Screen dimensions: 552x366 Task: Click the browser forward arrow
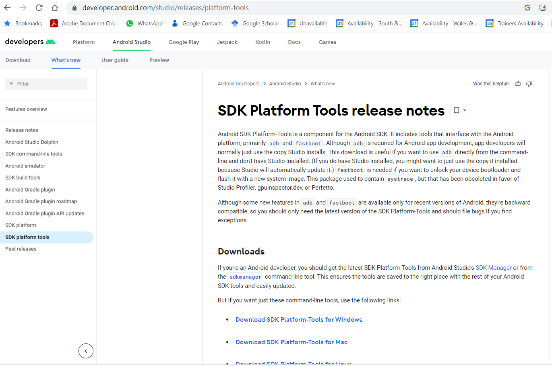[23, 8]
